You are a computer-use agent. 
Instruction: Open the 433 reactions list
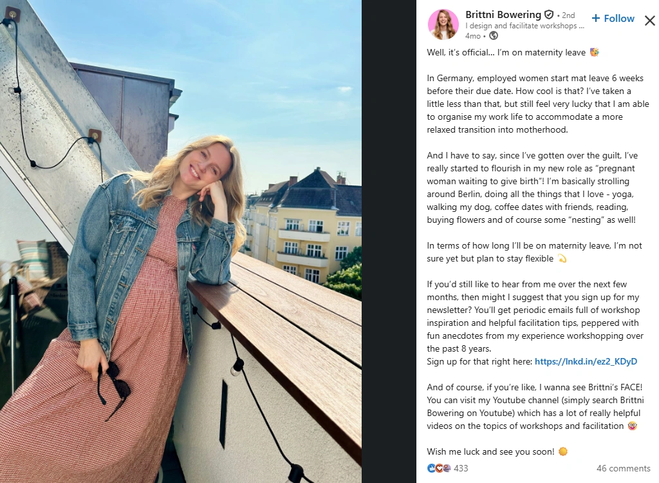point(461,468)
